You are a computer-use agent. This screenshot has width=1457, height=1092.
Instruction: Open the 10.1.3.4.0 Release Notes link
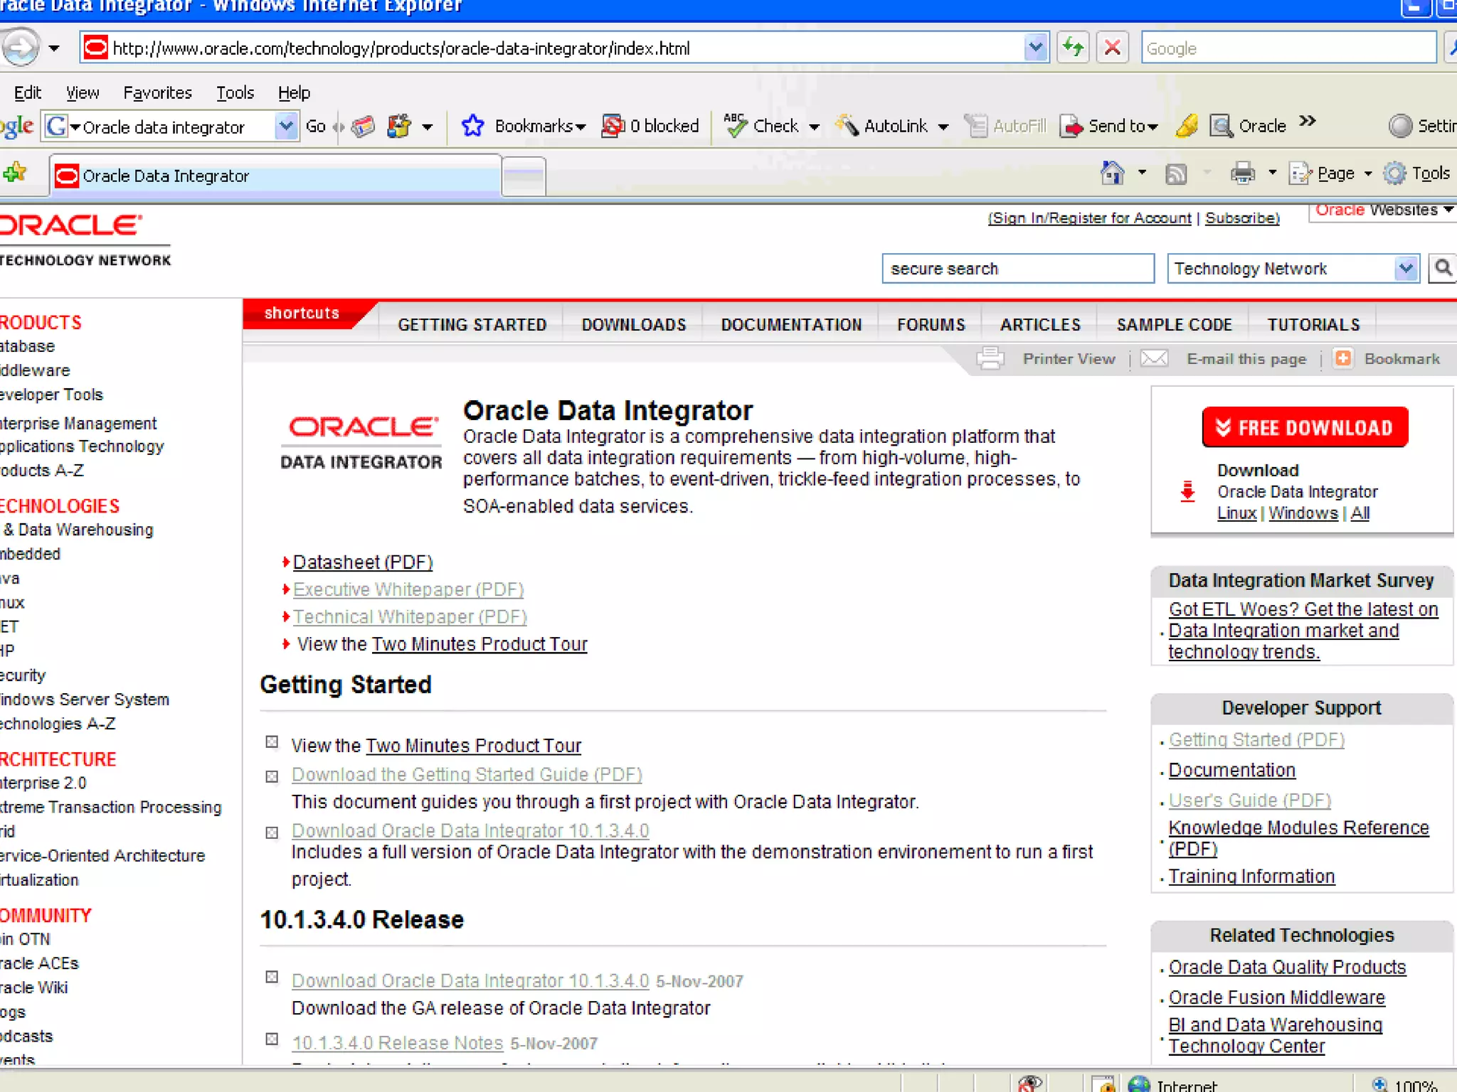pyautogui.click(x=397, y=1042)
